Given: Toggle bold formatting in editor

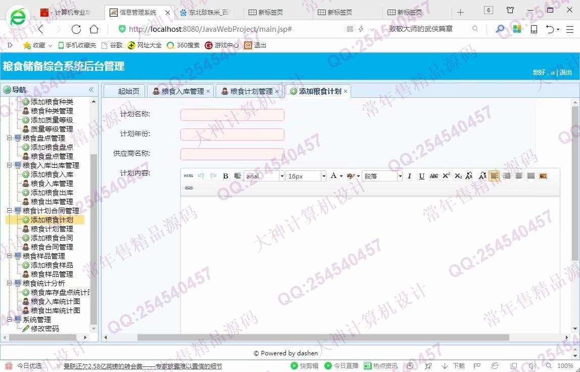Looking at the screenshot, I should coord(225,176).
